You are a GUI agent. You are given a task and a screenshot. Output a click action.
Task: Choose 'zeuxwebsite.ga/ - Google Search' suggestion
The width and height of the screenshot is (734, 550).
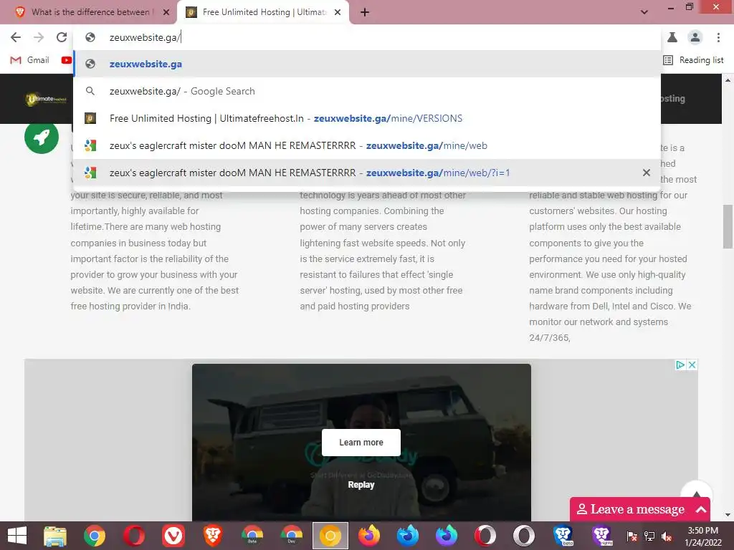click(367, 91)
